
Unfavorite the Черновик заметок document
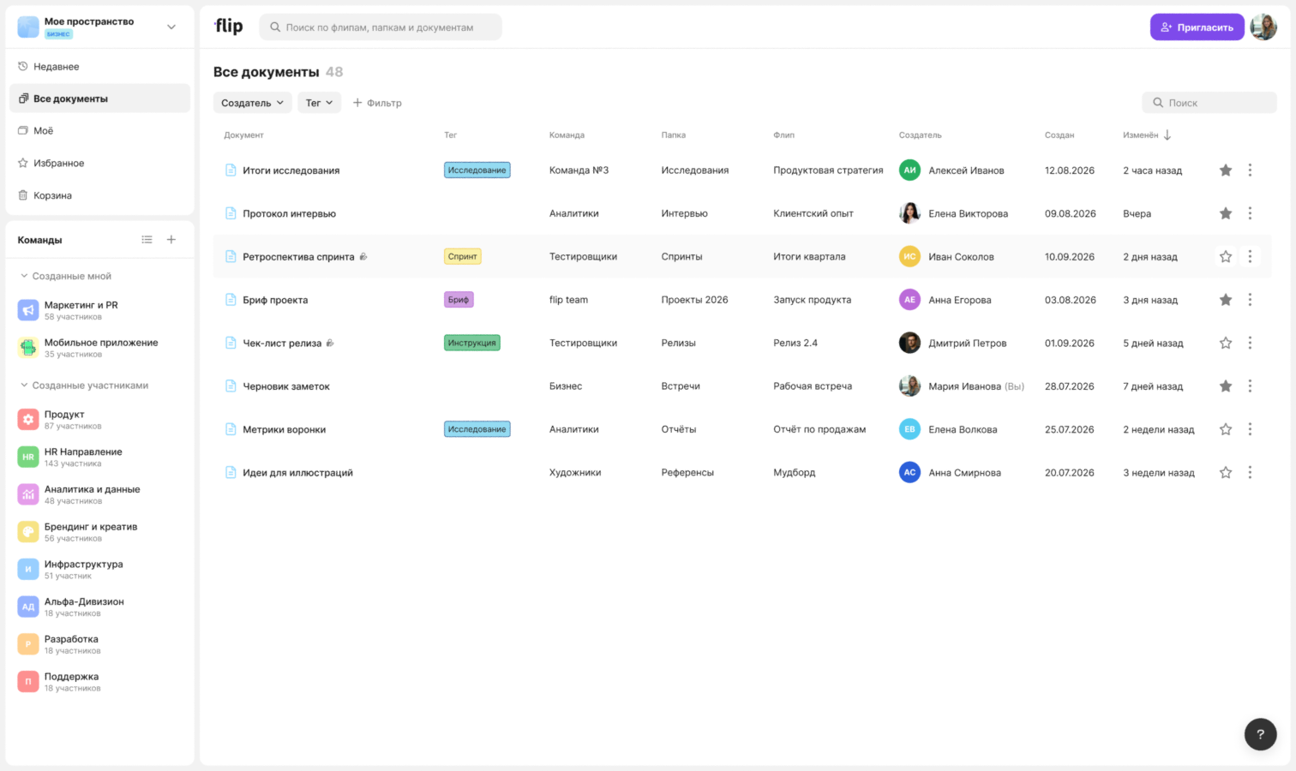(x=1226, y=386)
